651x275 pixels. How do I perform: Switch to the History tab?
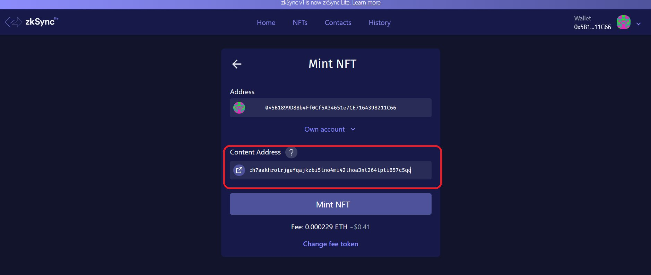tap(380, 23)
